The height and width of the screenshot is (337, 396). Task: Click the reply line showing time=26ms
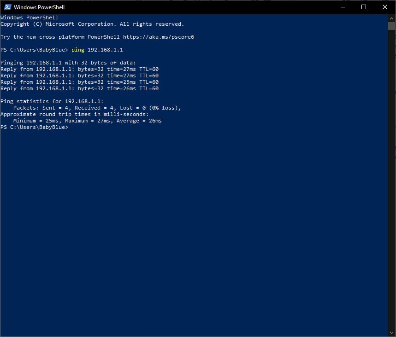click(x=79, y=88)
